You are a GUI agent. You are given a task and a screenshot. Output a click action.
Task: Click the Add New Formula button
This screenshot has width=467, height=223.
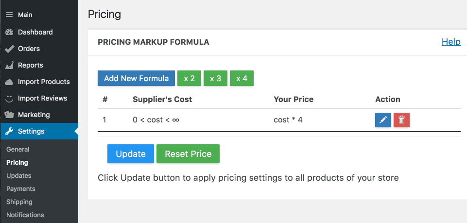click(136, 78)
